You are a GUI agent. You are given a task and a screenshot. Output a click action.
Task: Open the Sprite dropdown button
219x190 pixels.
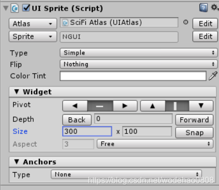[33, 36]
